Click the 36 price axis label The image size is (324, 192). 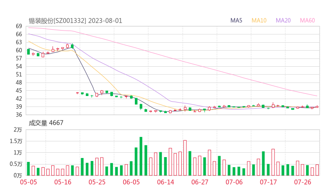point(19,114)
